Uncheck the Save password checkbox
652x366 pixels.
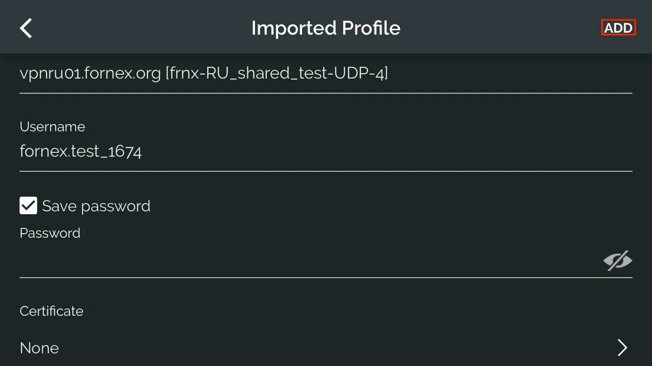tap(29, 206)
